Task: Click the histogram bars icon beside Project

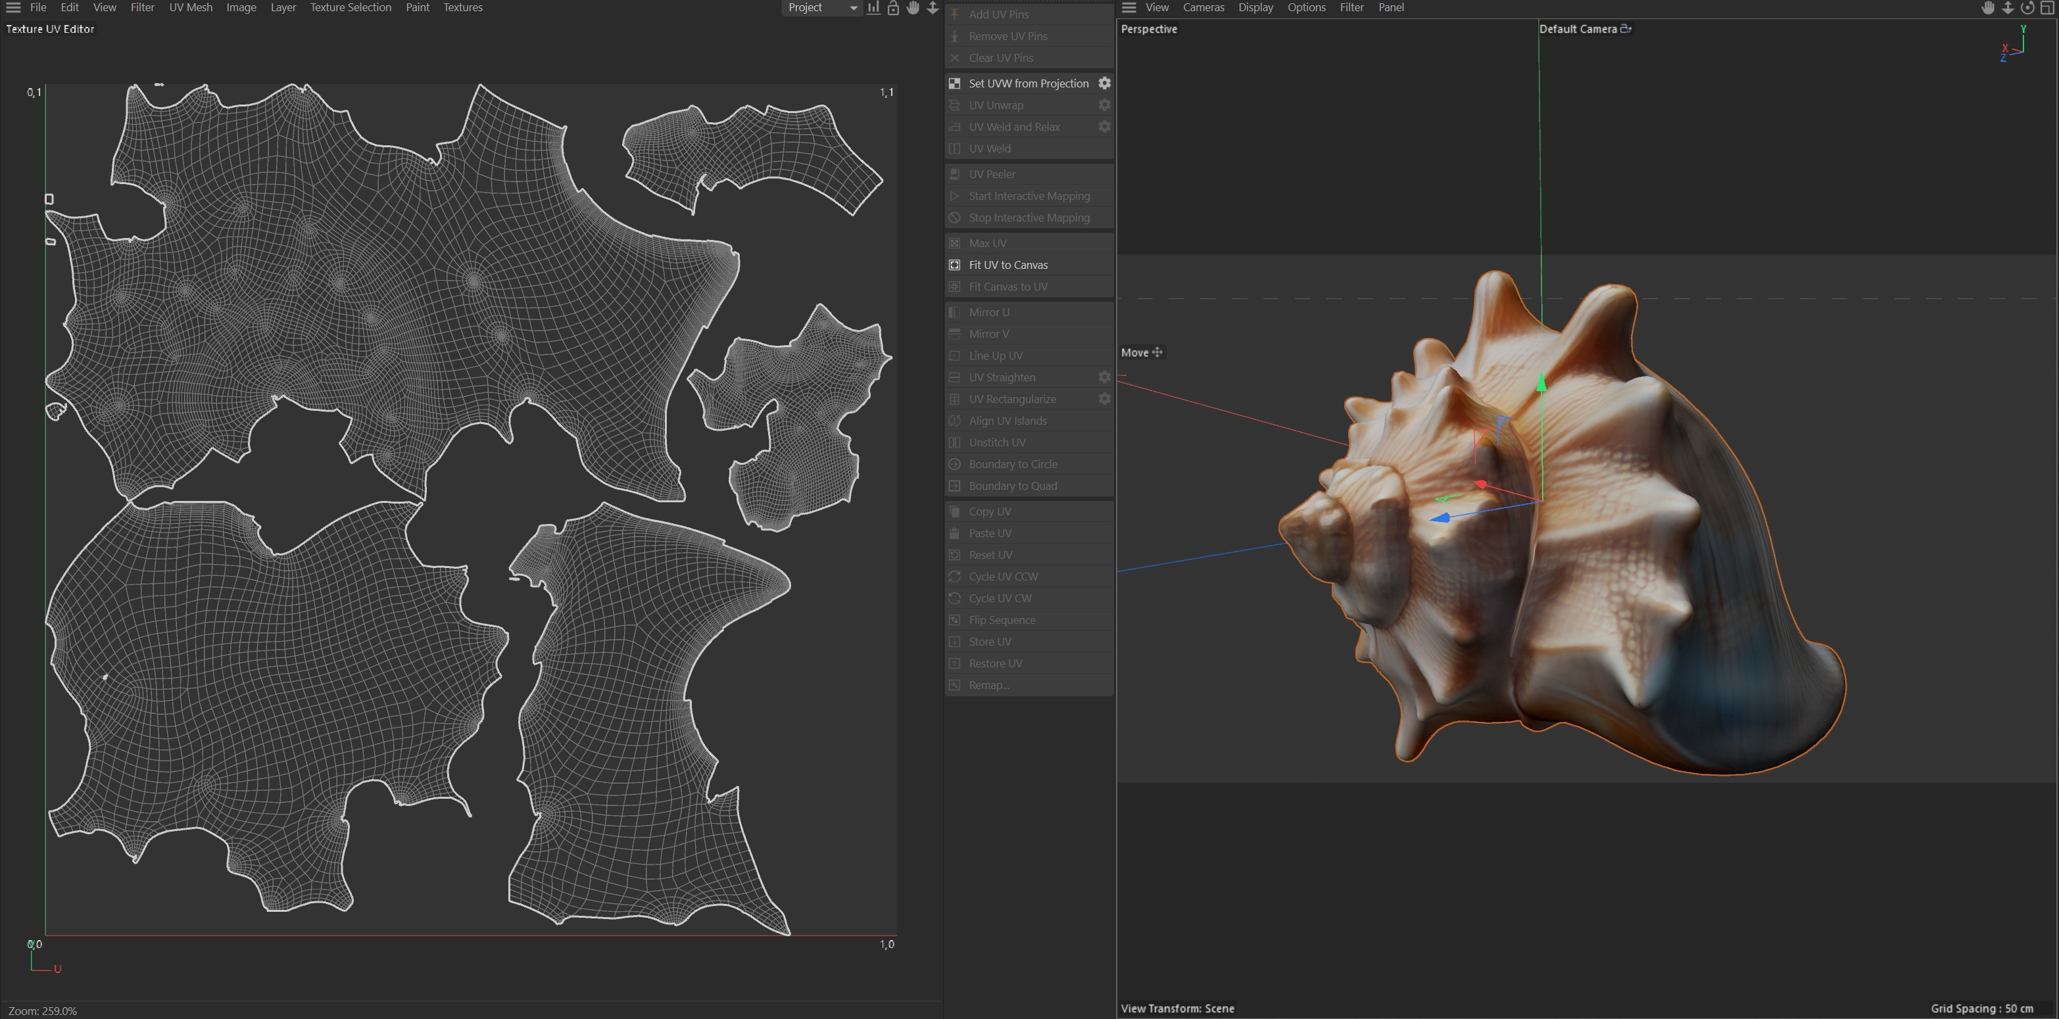Action: click(873, 8)
